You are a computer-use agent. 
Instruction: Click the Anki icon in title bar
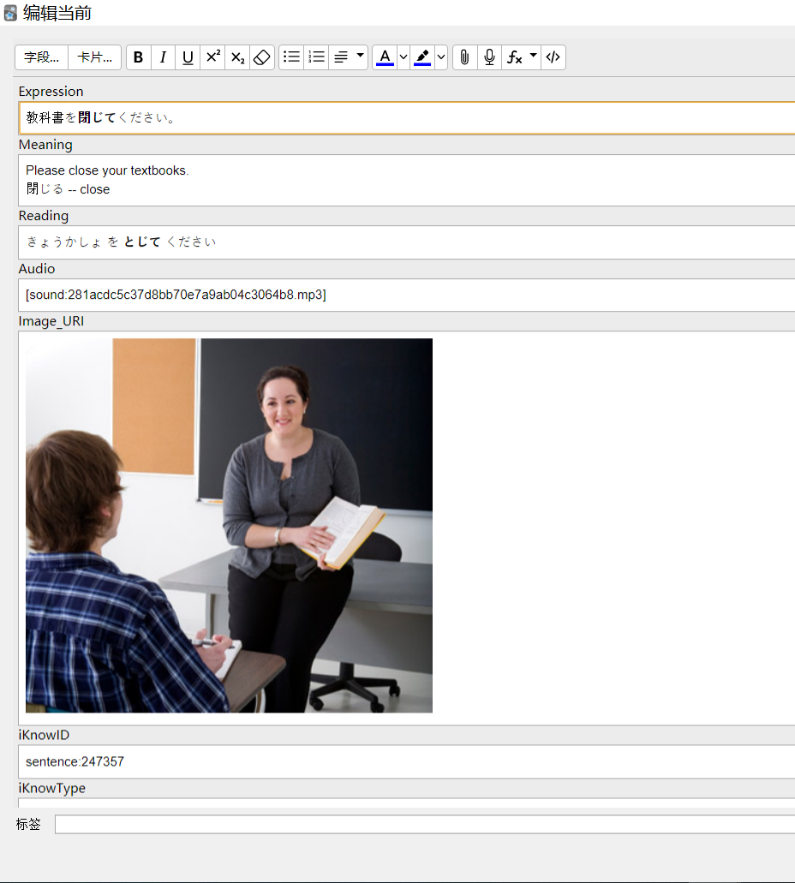(x=10, y=13)
